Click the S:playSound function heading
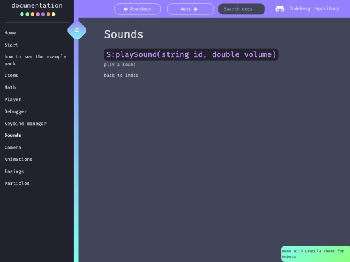This screenshot has width=350, height=262. tap(191, 54)
